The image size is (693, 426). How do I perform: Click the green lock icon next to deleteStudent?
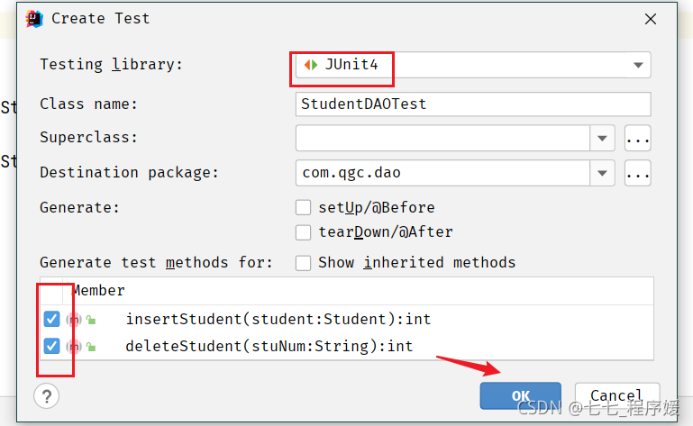coord(91,346)
